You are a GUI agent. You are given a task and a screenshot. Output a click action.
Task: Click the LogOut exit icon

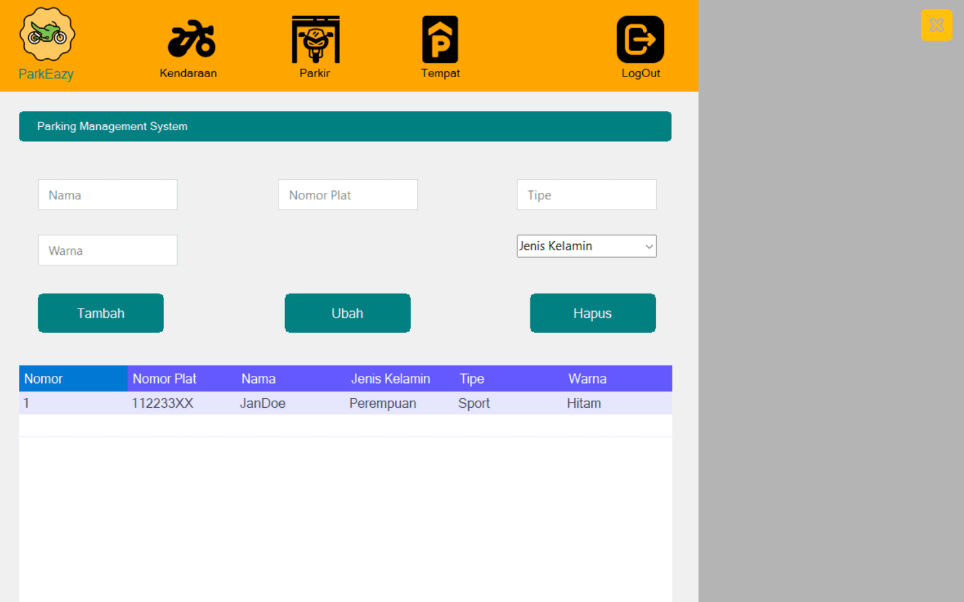[x=640, y=39]
